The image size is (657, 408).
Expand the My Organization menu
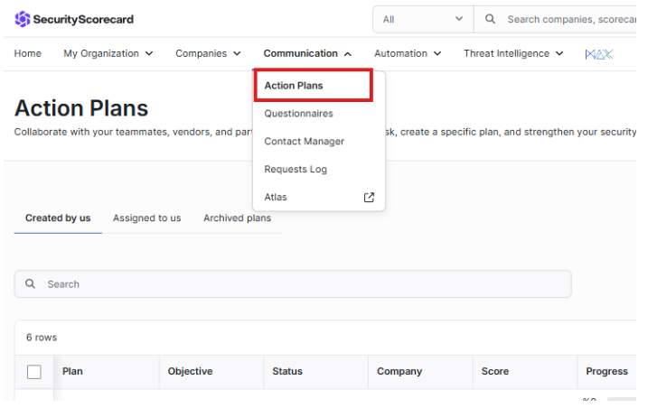pos(108,53)
